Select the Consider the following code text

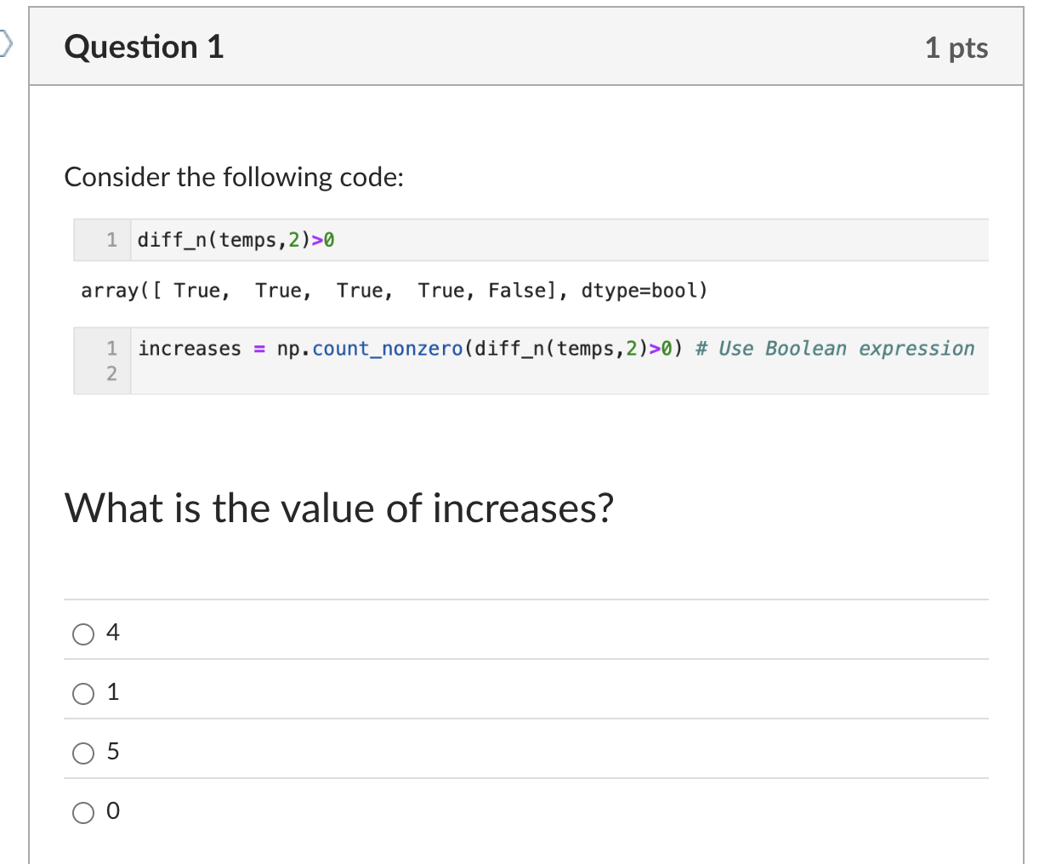(235, 177)
